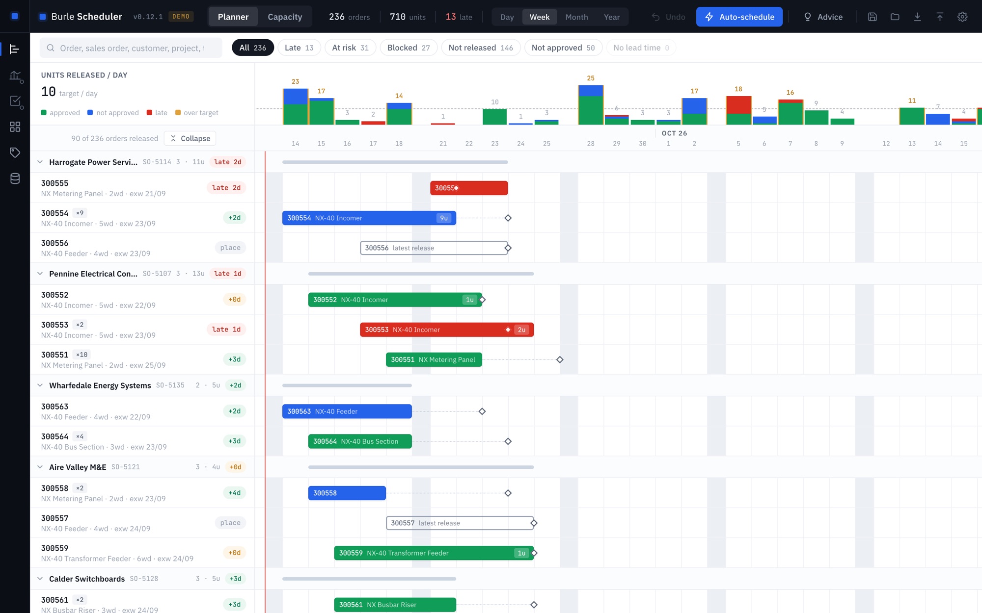This screenshot has width=982, height=613.
Task: Click the open folder icon
Action: tap(895, 17)
